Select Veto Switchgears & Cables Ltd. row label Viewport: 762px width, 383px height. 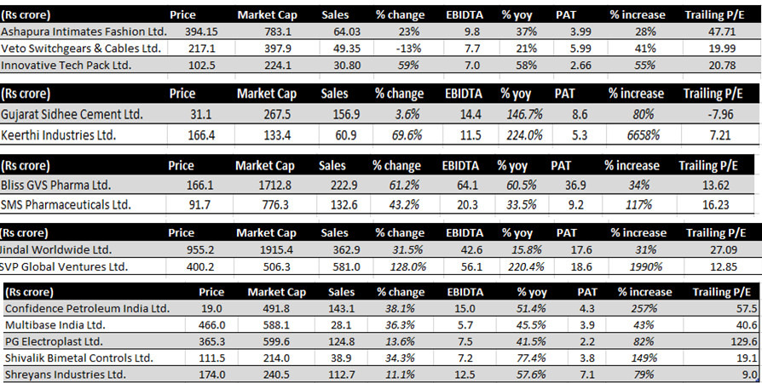click(80, 48)
